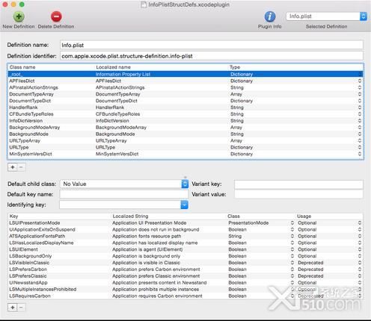Click the Variant key field
The width and height of the screenshot is (371, 321).
pos(298,184)
